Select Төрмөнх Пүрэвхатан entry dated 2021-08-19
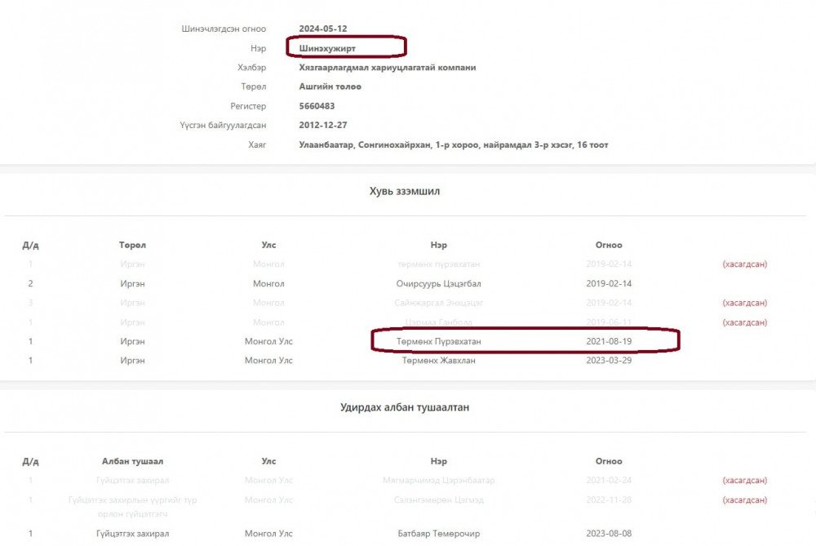Viewport: 816px width, 546px height. [x=440, y=340]
